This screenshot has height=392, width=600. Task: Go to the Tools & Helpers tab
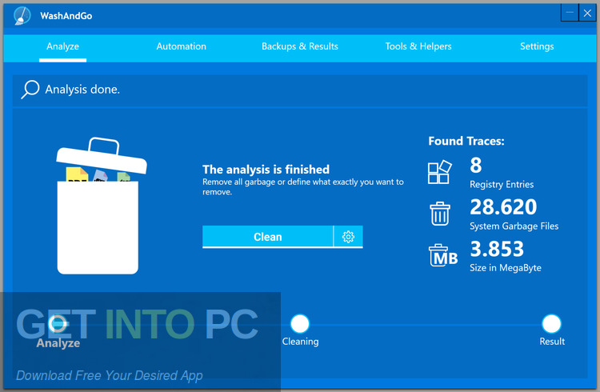[x=418, y=46]
